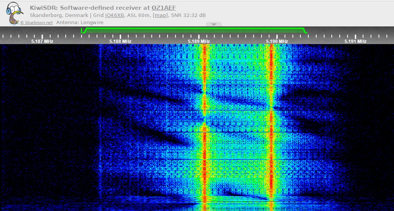Visit the bluebison.net link
Screen dimensions: 394x211
(x=37, y=23)
